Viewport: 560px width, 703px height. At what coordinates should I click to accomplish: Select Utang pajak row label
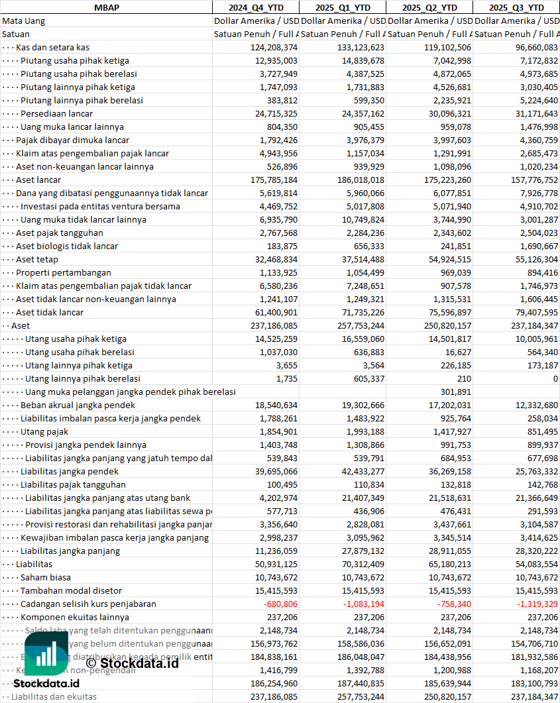click(x=44, y=432)
